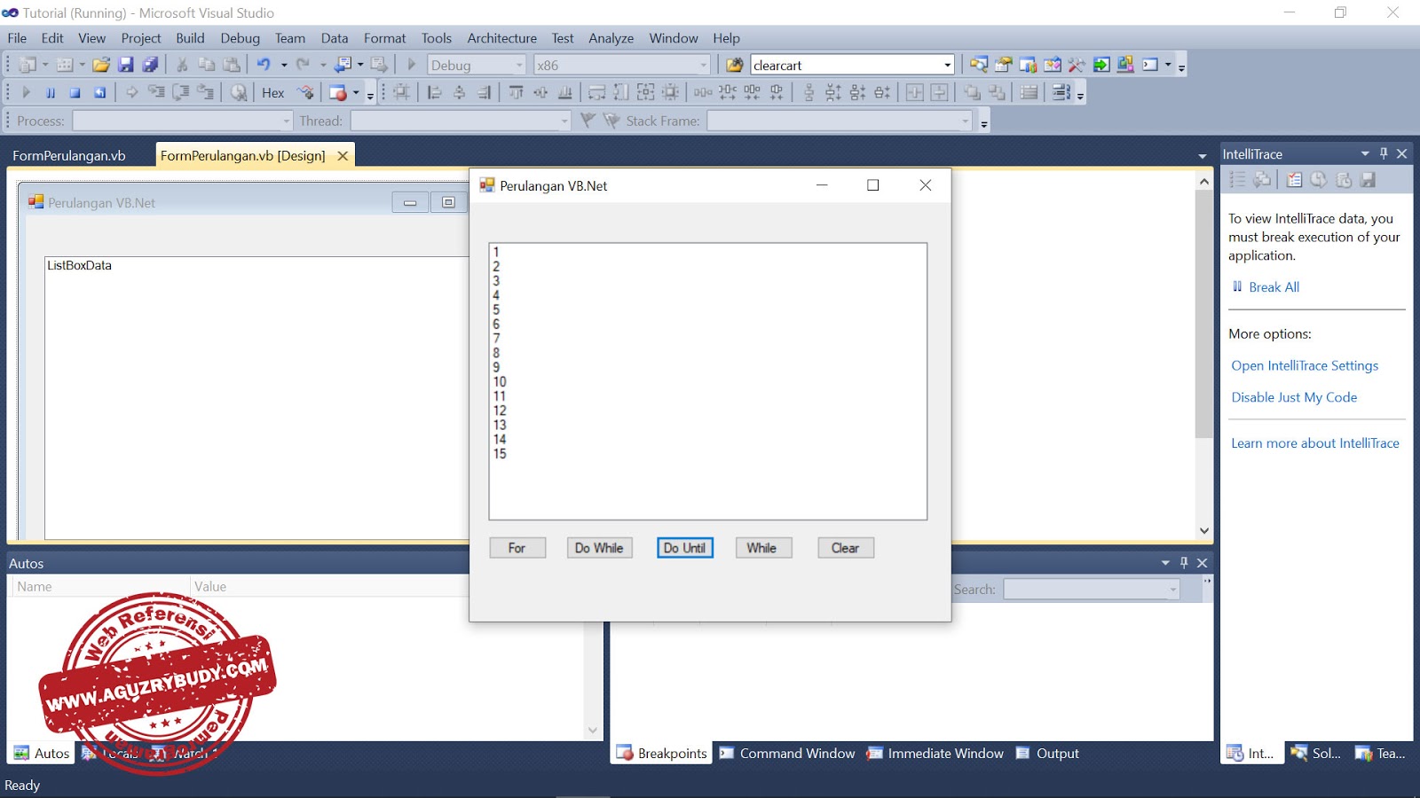Click the Do While button
1420x798 pixels.
point(599,548)
